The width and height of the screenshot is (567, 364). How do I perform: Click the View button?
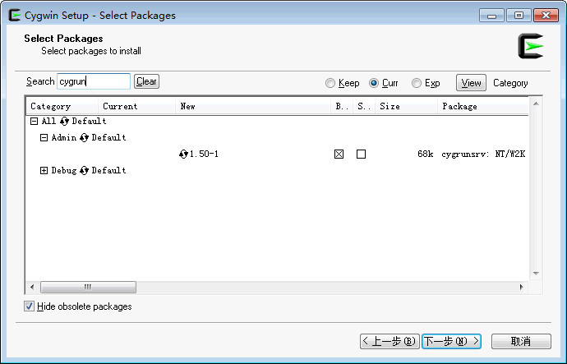pos(471,83)
